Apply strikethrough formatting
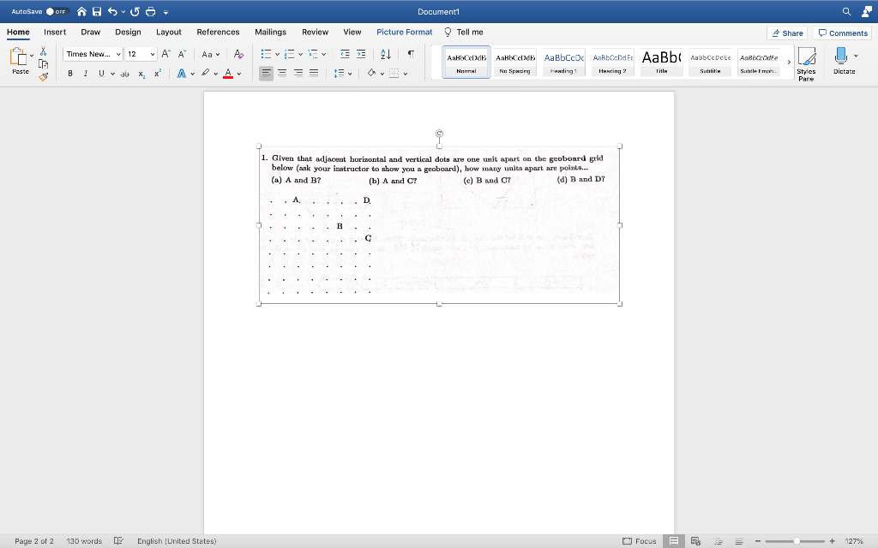This screenshot has height=548, width=878. click(x=125, y=74)
